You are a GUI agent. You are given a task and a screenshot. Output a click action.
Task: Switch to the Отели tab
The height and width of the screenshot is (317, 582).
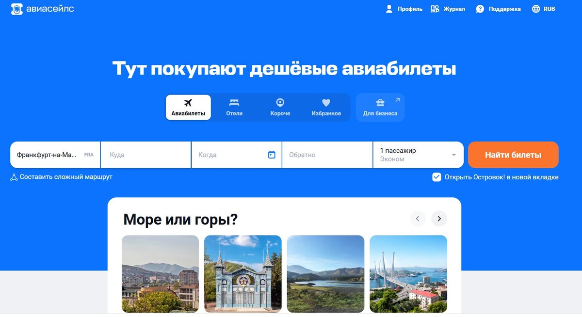click(x=234, y=108)
